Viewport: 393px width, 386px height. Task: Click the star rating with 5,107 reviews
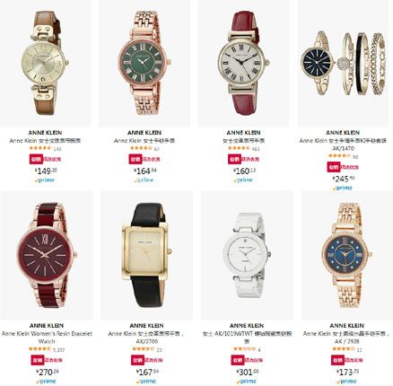(x=39, y=349)
